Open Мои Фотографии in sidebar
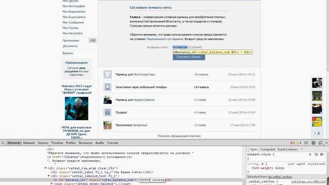 coord(74,6)
